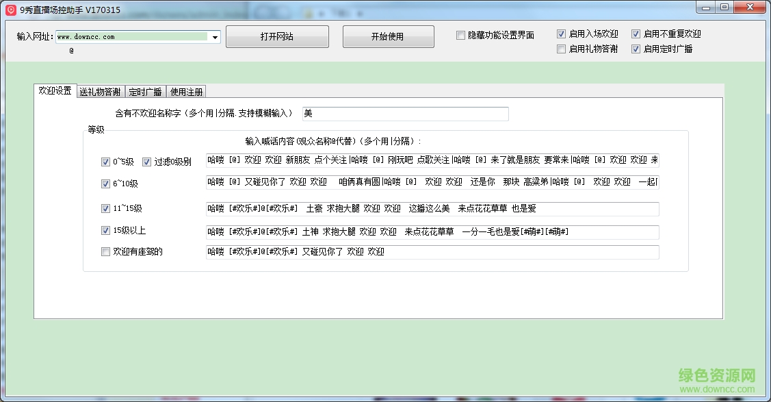This screenshot has height=402, width=771.
Task: Click the 9秀 app icon in title bar
Action: (x=11, y=10)
